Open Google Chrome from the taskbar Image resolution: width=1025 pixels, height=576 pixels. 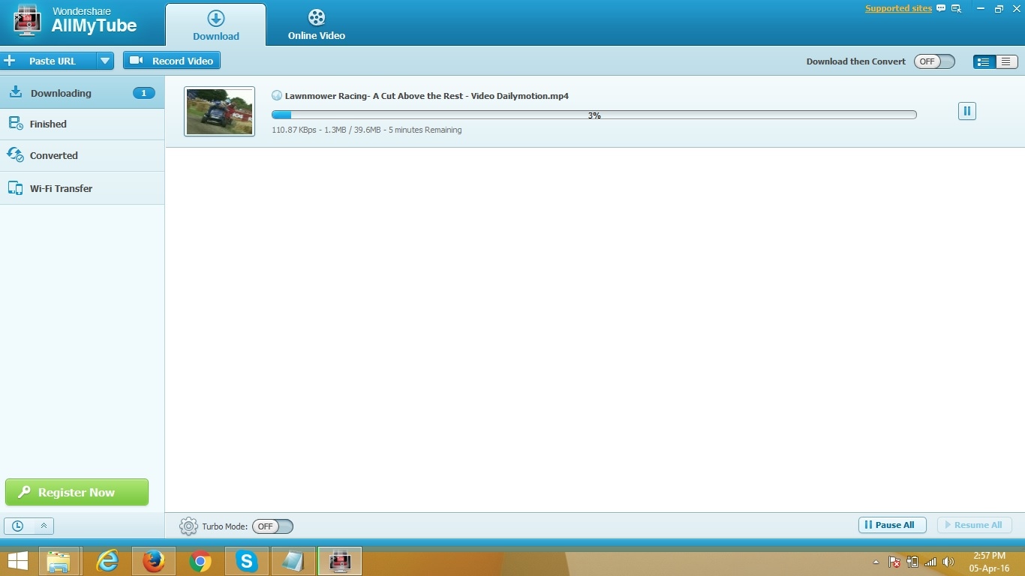[200, 561]
